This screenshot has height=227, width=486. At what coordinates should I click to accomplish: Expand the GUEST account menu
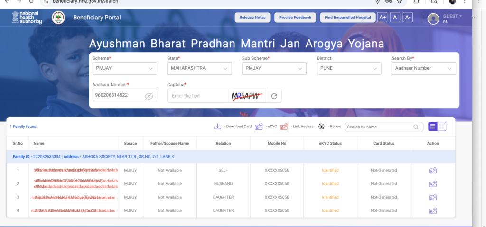[452, 16]
